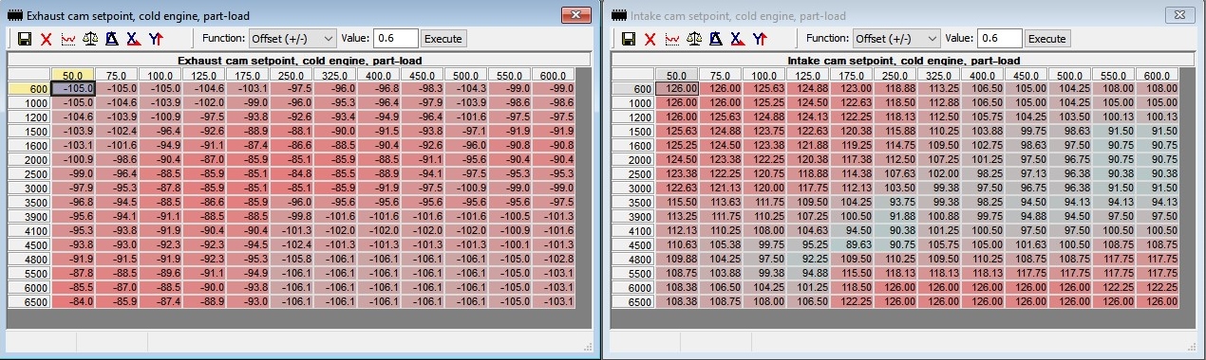Select the highlighted -105.0 cell in Exhaust row 600

(x=72, y=88)
